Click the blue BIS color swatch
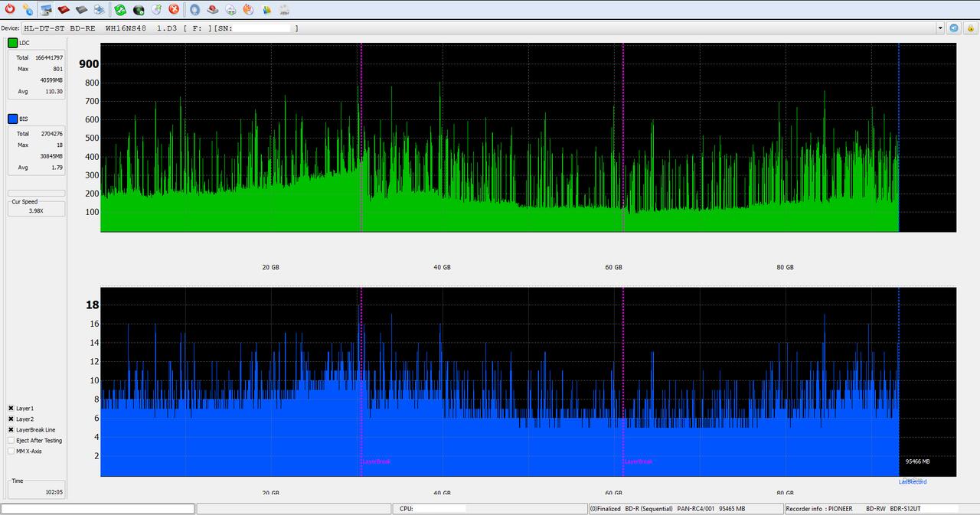Screen dimensions: 980x515 click(x=12, y=119)
